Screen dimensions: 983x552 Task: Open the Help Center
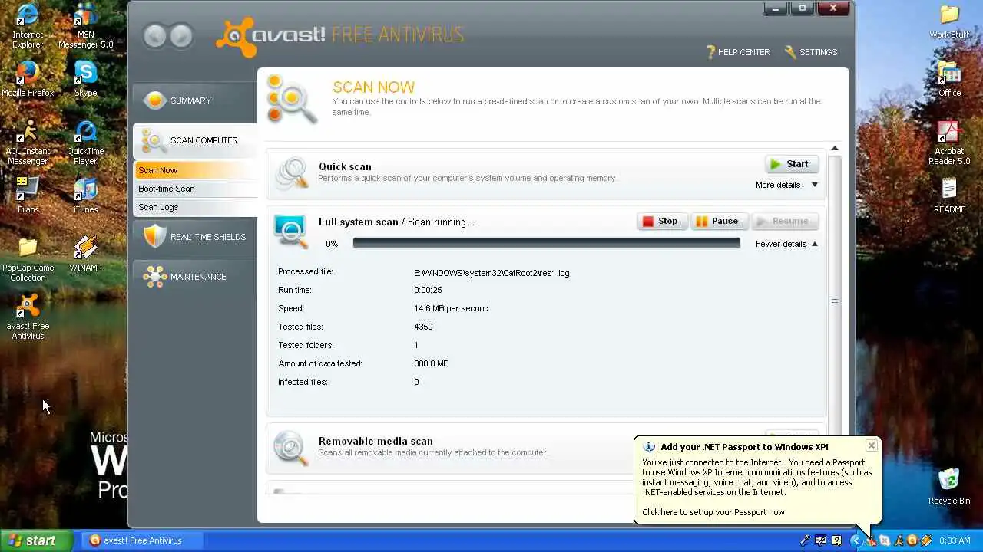(x=737, y=52)
